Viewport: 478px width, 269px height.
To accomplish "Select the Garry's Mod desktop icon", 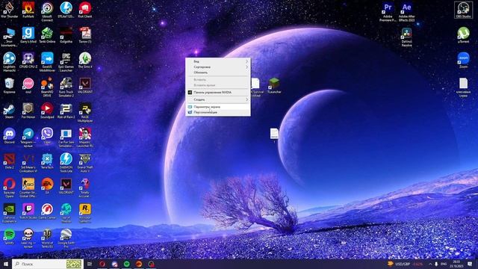I will tap(28, 35).
